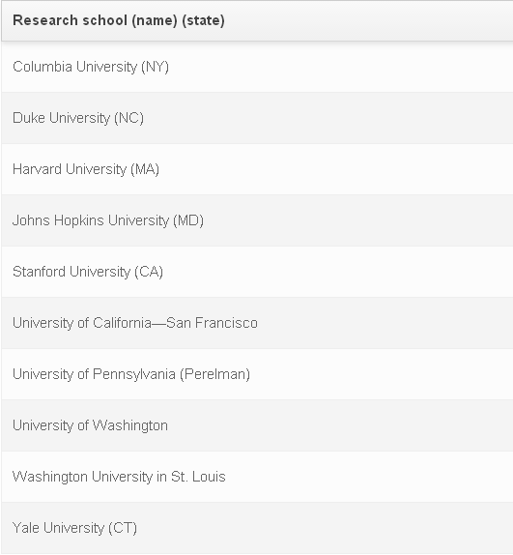The width and height of the screenshot is (513, 555).
Task: Click the (MD) abbreviation after Johns Hopkins
Action: click(188, 220)
